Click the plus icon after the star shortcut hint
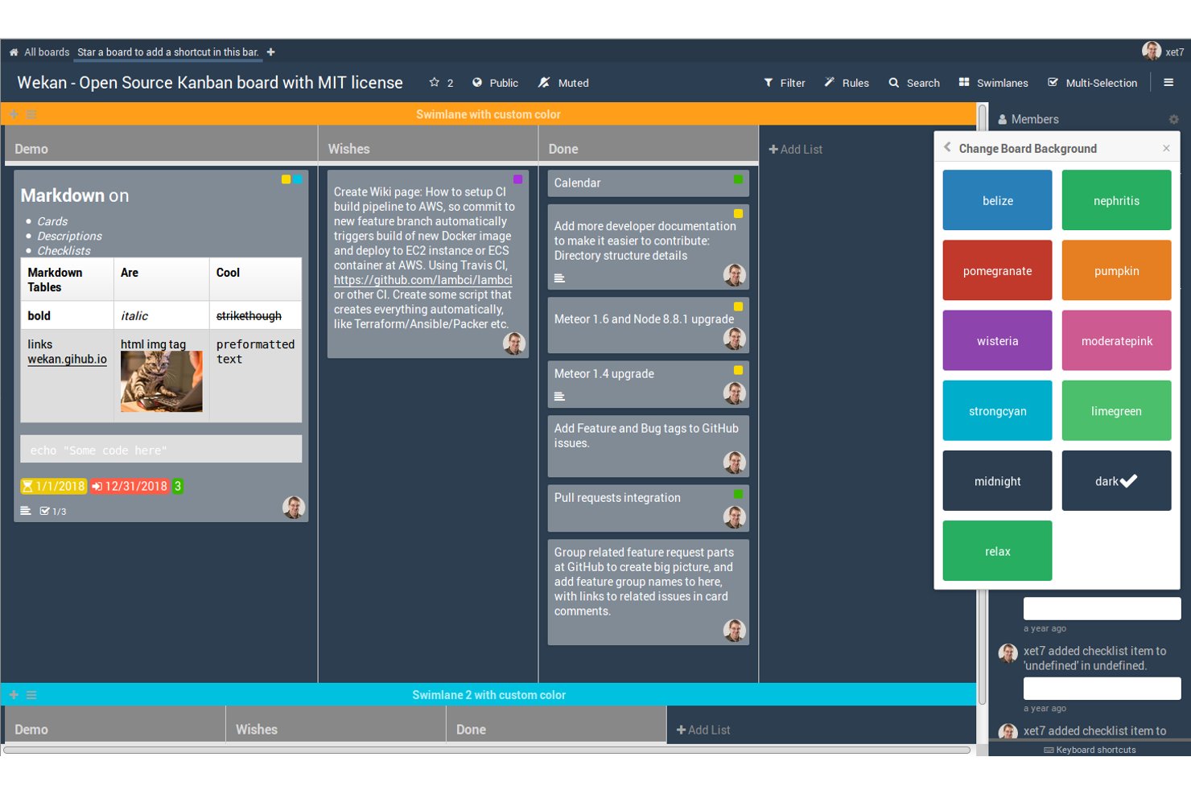The width and height of the screenshot is (1191, 794). click(271, 52)
